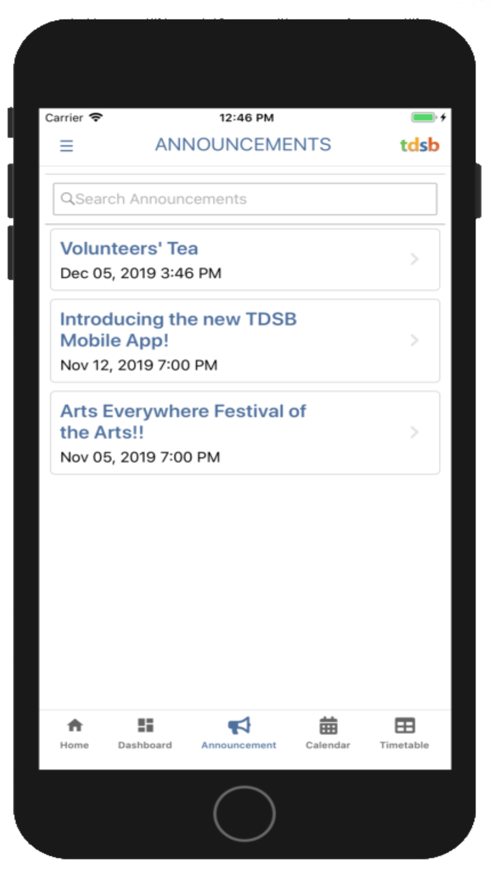Go to the Calendar tab label
This screenshot has width=491, height=873.
[328, 745]
